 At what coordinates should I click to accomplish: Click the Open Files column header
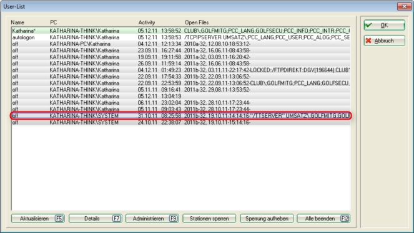[x=197, y=22]
